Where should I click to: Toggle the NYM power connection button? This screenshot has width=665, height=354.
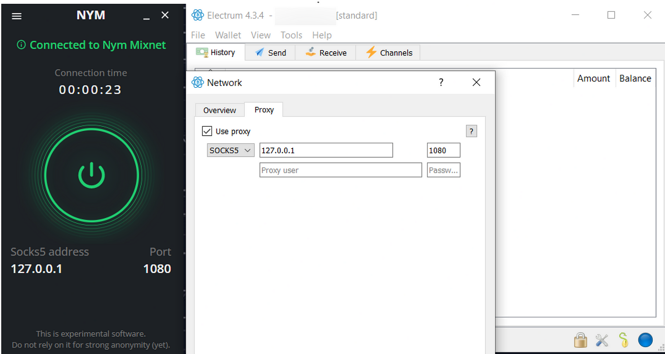pos(91,176)
